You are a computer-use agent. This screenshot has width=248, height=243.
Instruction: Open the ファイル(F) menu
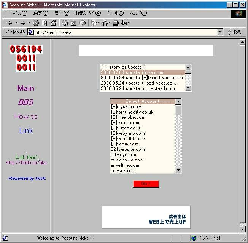click(x=17, y=13)
